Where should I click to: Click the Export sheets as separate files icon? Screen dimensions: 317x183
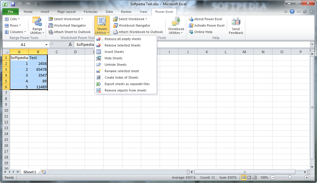[98, 84]
